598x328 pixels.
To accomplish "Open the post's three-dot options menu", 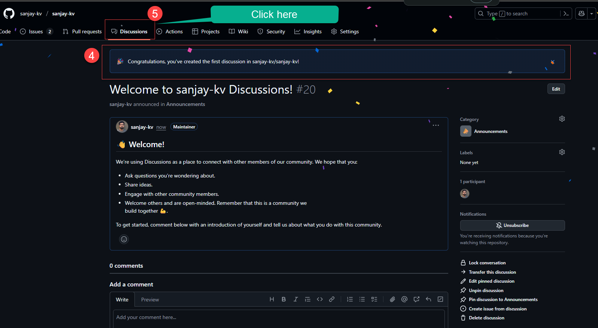I will coord(436,125).
